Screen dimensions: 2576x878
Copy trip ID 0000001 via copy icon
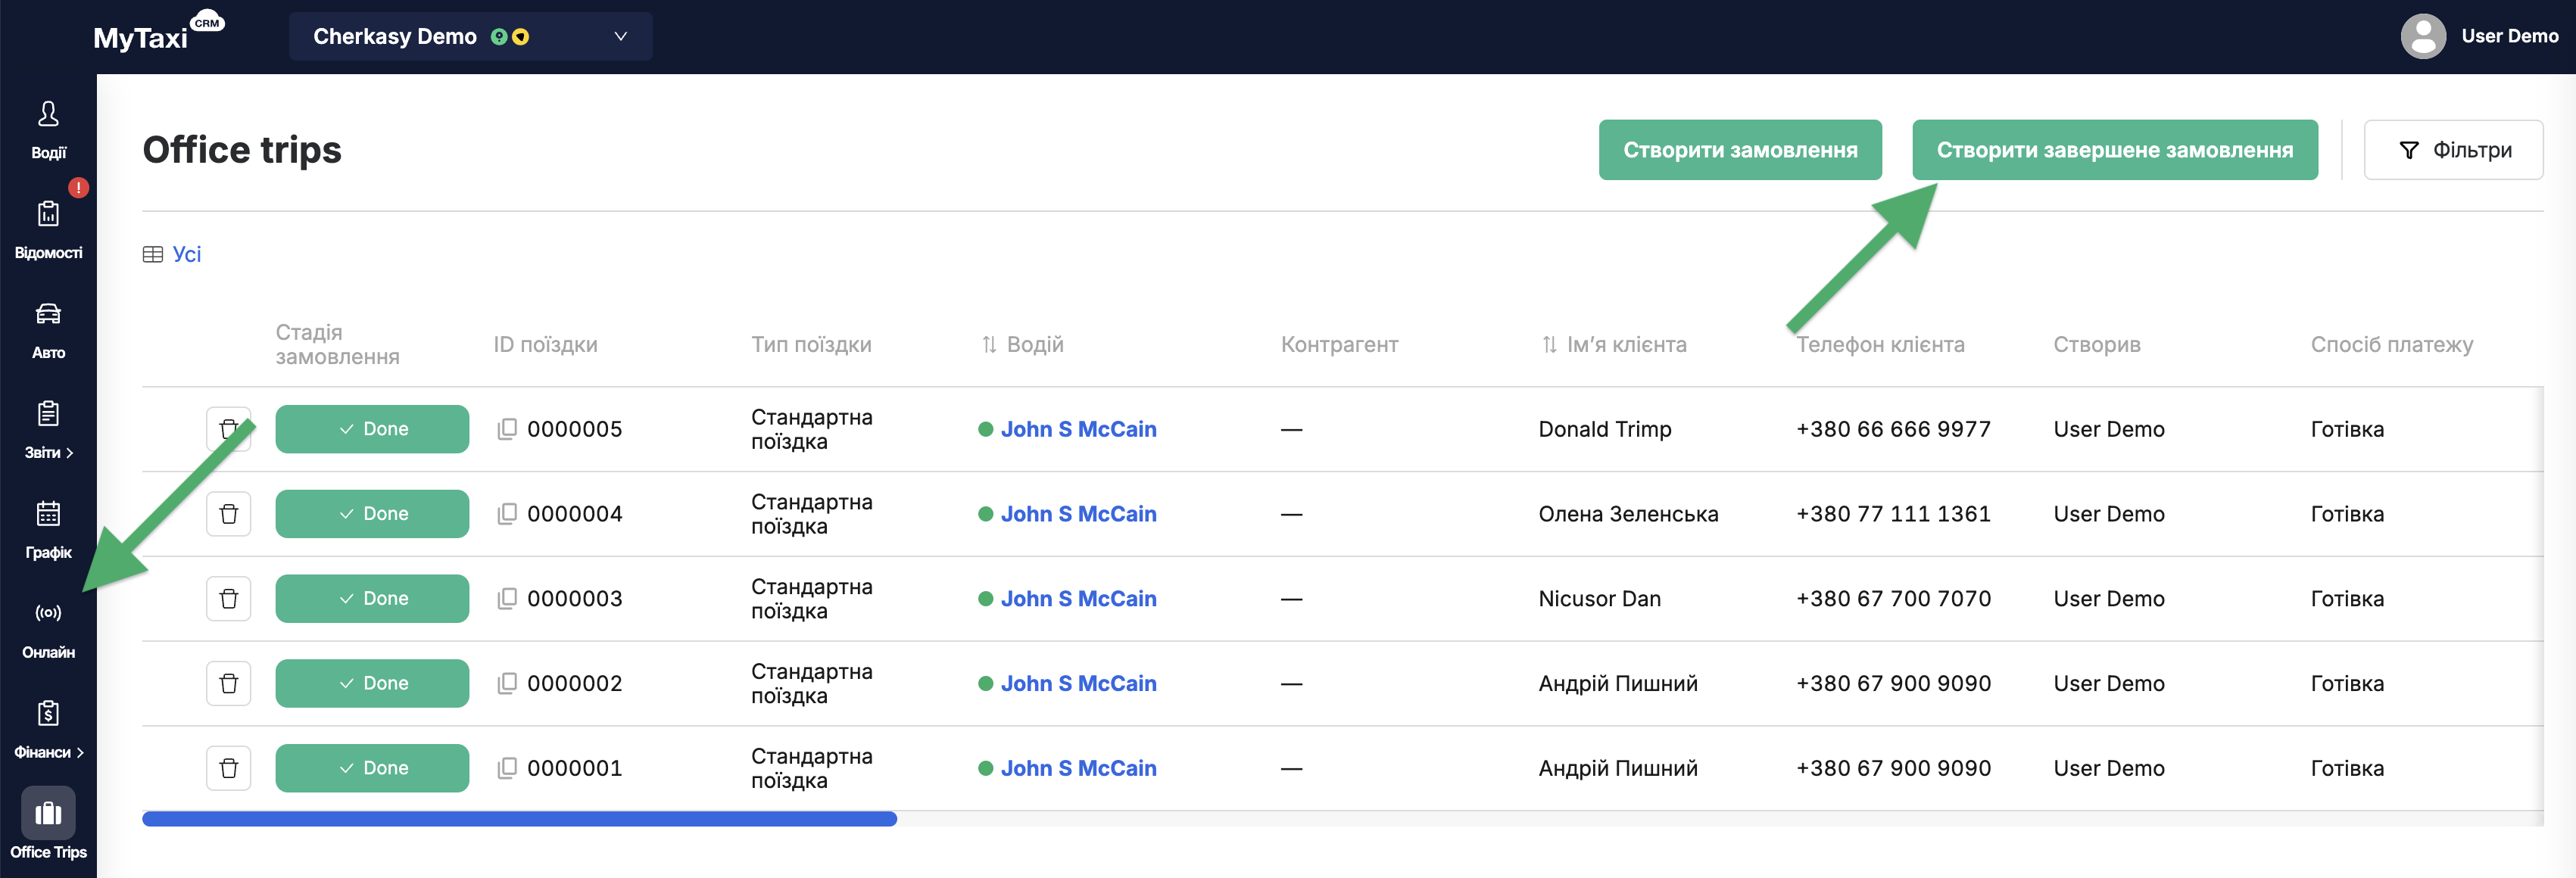pyautogui.click(x=507, y=768)
